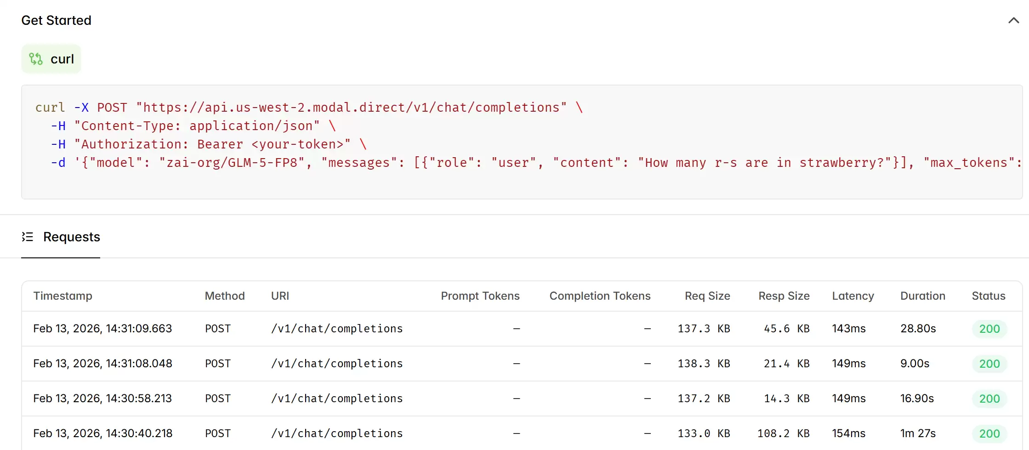1029x450 pixels.
Task: Click the 200 status badge for 1m 27s request
Action: click(x=989, y=434)
